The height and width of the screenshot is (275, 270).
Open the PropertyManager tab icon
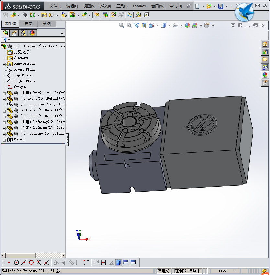[14, 33]
